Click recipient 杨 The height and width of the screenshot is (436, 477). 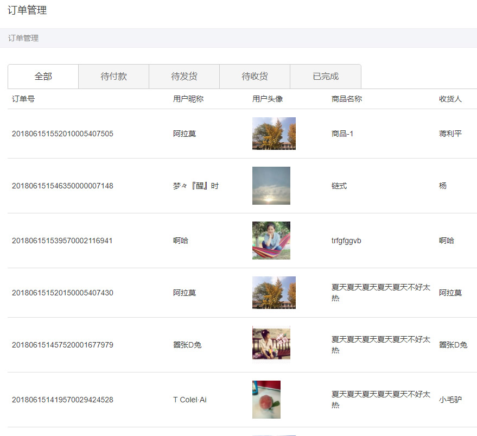443,186
